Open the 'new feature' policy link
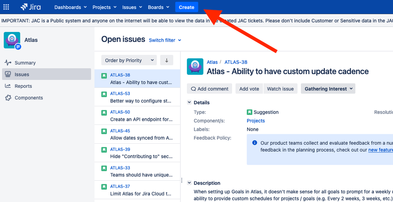This screenshot has height=202, width=393. [x=380, y=150]
